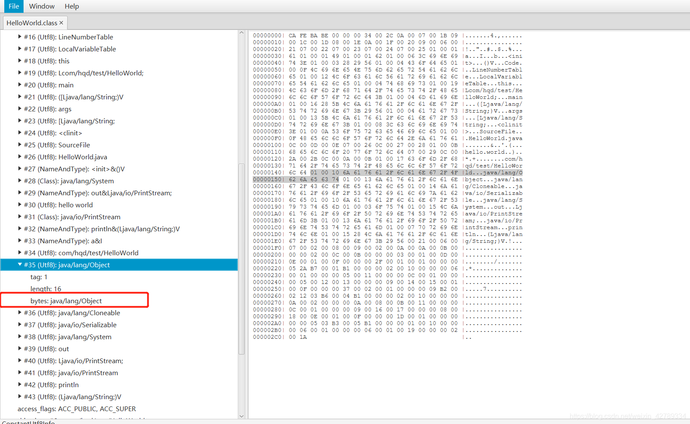This screenshot has height=424, width=690.
Task: Expand constant #18 this
Action: coord(20,61)
